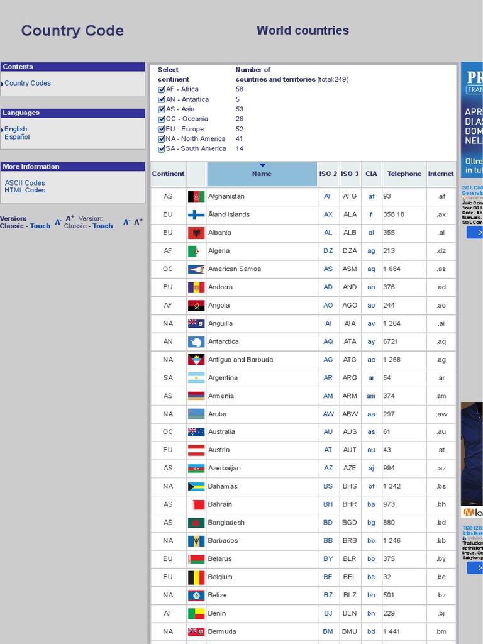Click the Argentina flag icon

coord(196,378)
